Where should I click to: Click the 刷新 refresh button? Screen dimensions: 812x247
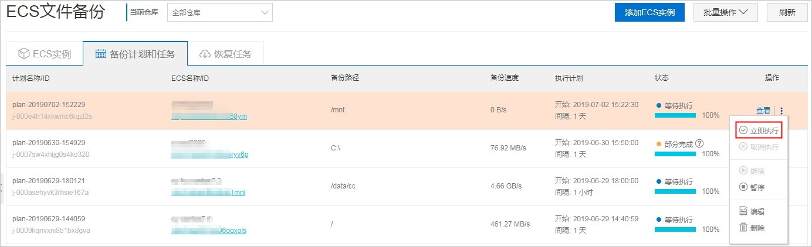(787, 12)
